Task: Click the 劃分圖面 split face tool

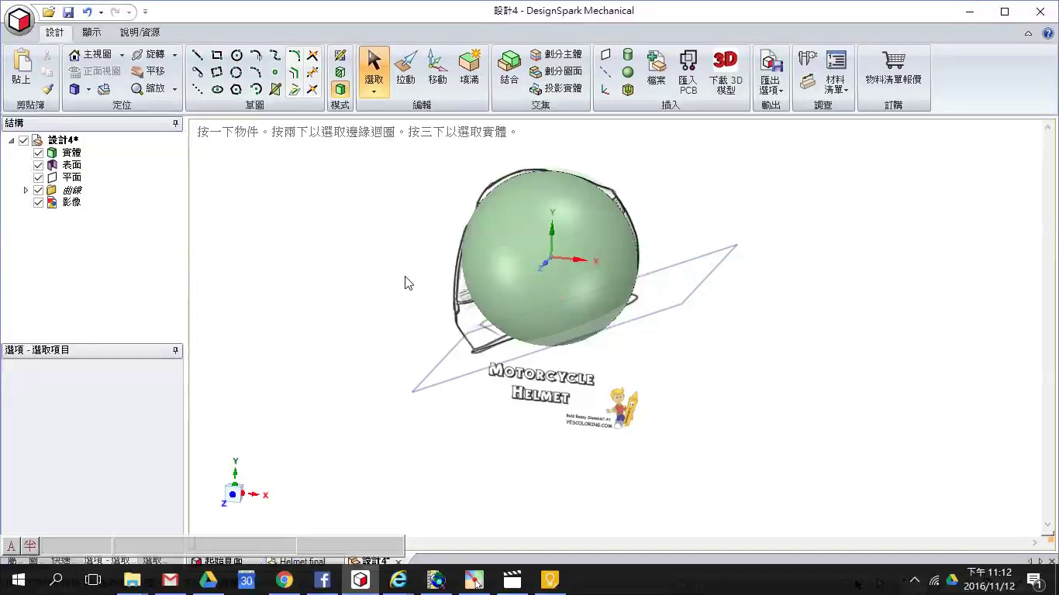Action: pyautogui.click(x=556, y=71)
